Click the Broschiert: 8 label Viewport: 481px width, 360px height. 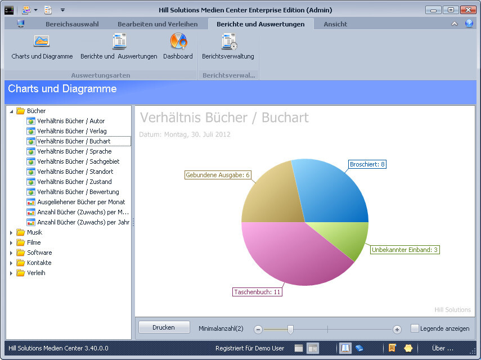(367, 164)
